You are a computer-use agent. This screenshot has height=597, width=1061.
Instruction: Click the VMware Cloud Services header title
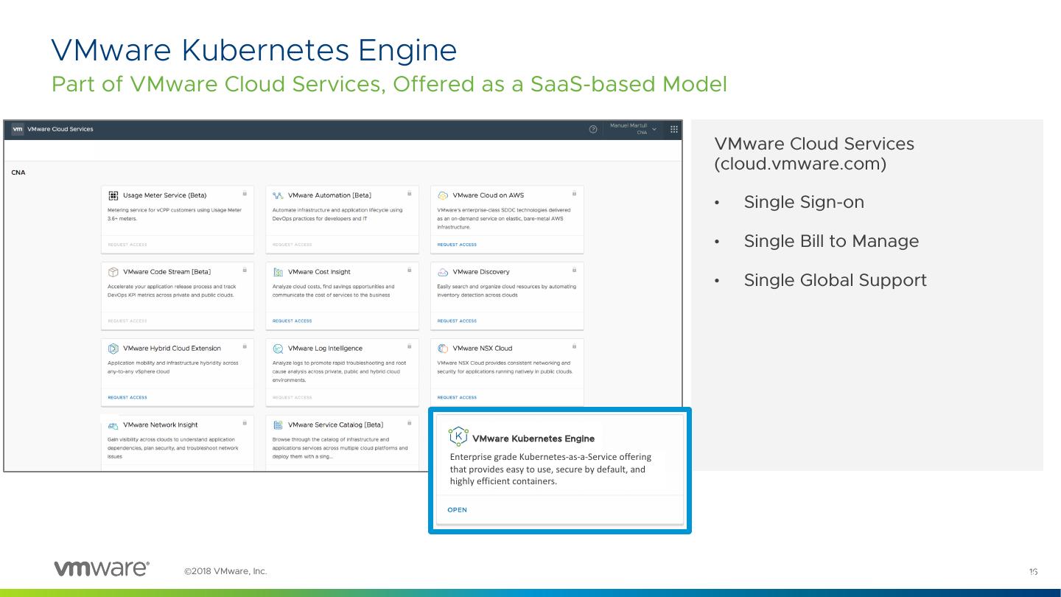tap(60, 130)
